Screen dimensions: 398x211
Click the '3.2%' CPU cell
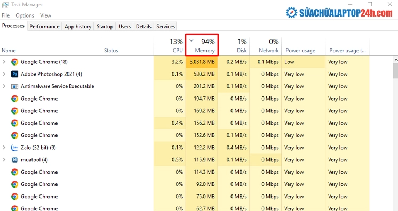[x=170, y=62]
